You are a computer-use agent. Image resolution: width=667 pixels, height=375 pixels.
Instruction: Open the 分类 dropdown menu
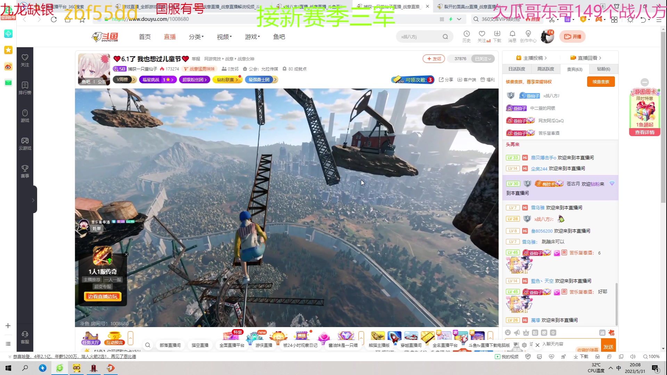196,36
